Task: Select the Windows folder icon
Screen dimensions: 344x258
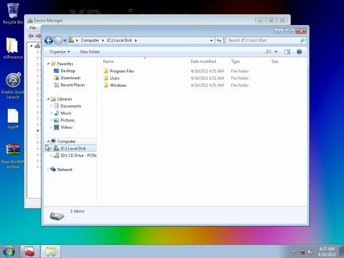Action: pos(106,85)
